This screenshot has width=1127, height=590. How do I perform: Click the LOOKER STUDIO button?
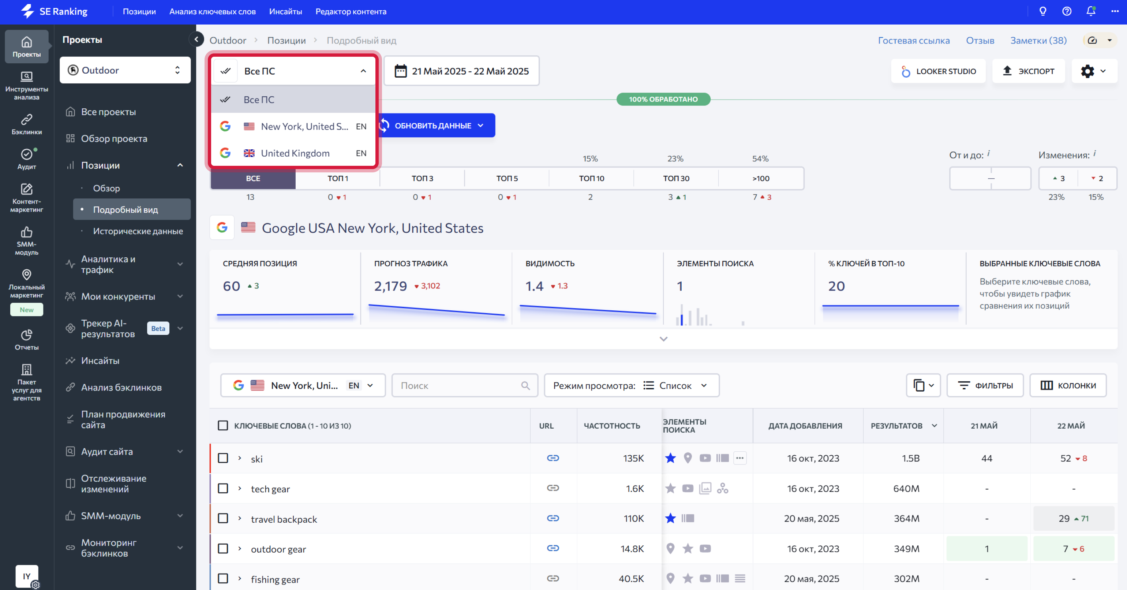point(939,71)
